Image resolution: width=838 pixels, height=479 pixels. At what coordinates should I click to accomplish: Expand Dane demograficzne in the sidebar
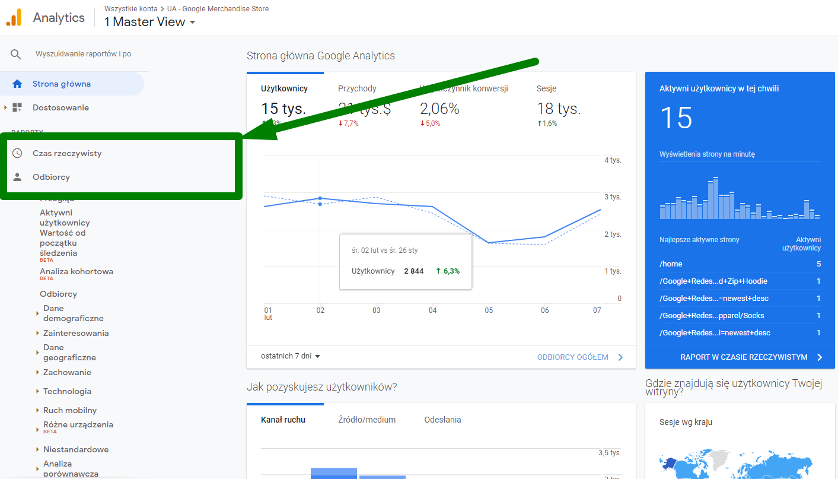[37, 313]
